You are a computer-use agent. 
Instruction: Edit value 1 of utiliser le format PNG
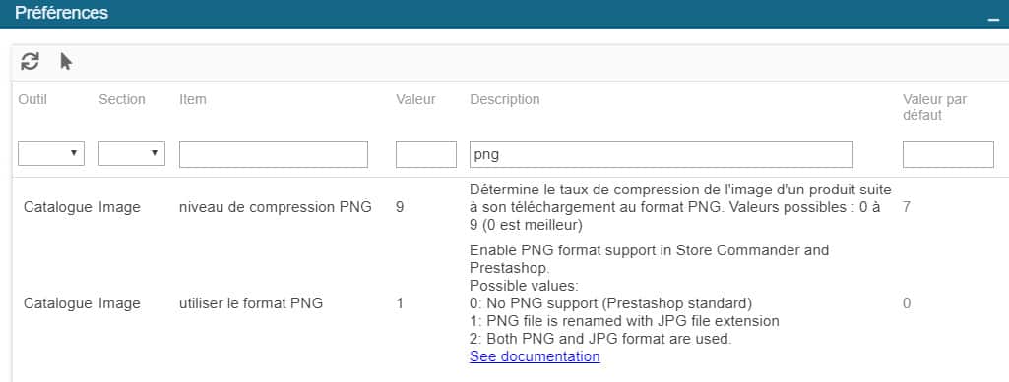tap(400, 303)
